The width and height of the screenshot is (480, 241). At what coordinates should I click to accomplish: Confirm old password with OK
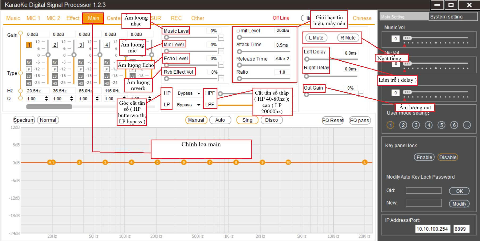click(x=459, y=191)
